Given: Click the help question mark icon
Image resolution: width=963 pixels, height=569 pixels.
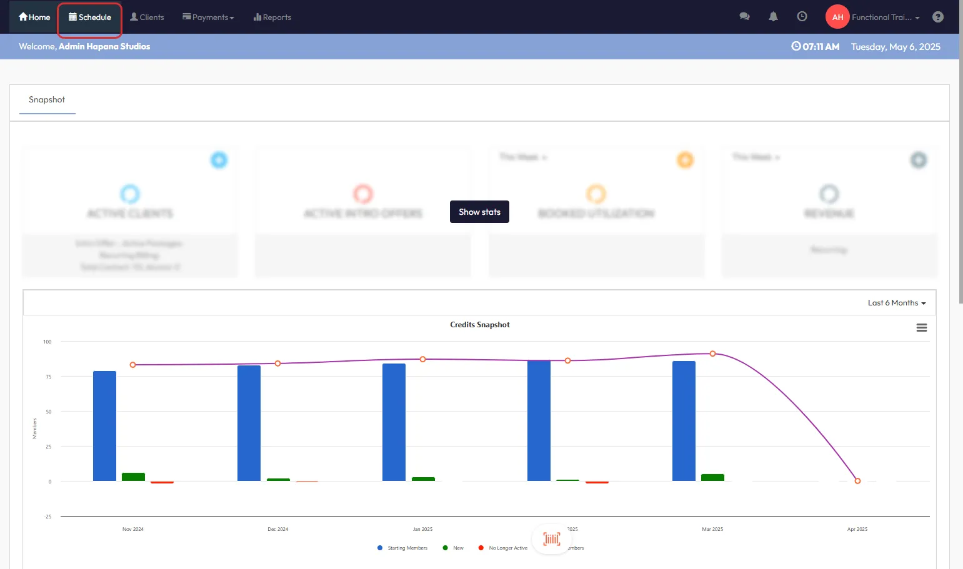Looking at the screenshot, I should (937, 17).
